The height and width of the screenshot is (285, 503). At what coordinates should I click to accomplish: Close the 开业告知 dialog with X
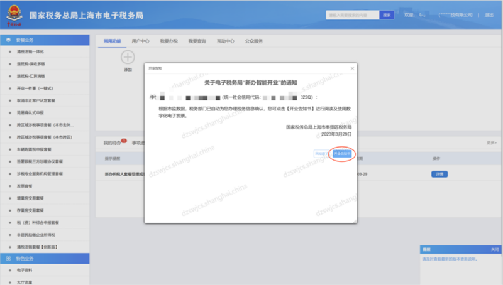[352, 68]
